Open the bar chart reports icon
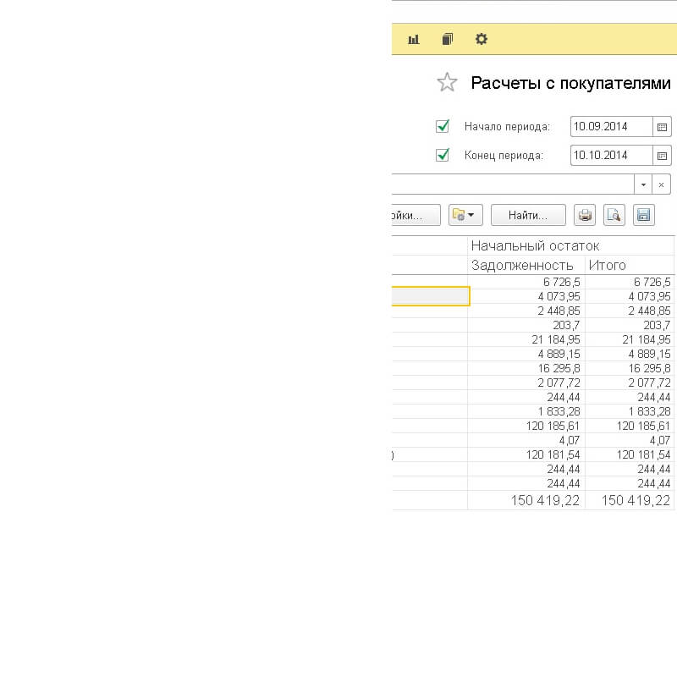The width and height of the screenshot is (677, 677). coord(414,39)
